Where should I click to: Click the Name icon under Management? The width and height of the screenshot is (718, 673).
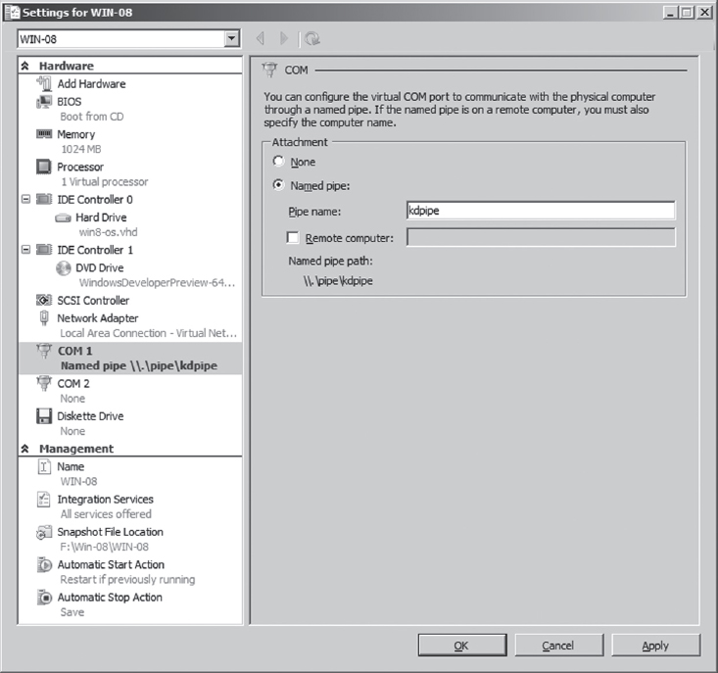(44, 466)
